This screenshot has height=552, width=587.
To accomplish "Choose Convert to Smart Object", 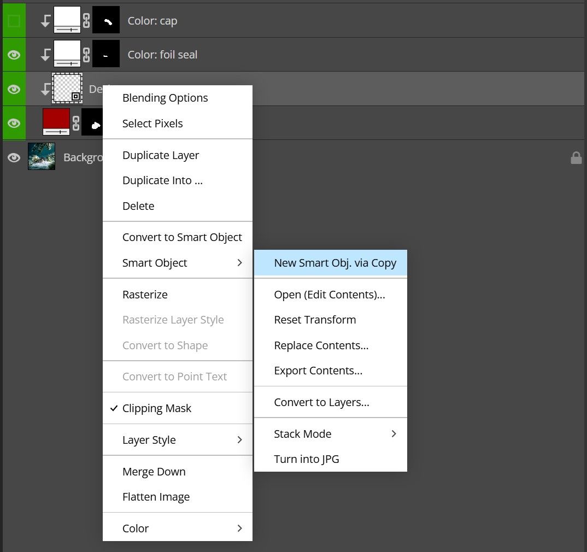I will pos(178,237).
